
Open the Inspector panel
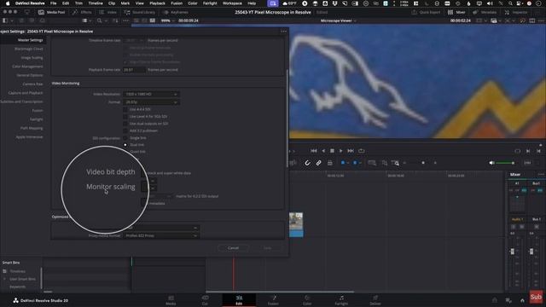click(516, 12)
